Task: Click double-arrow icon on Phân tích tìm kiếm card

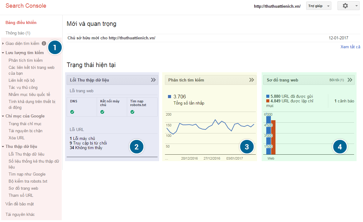Action: 252,80
